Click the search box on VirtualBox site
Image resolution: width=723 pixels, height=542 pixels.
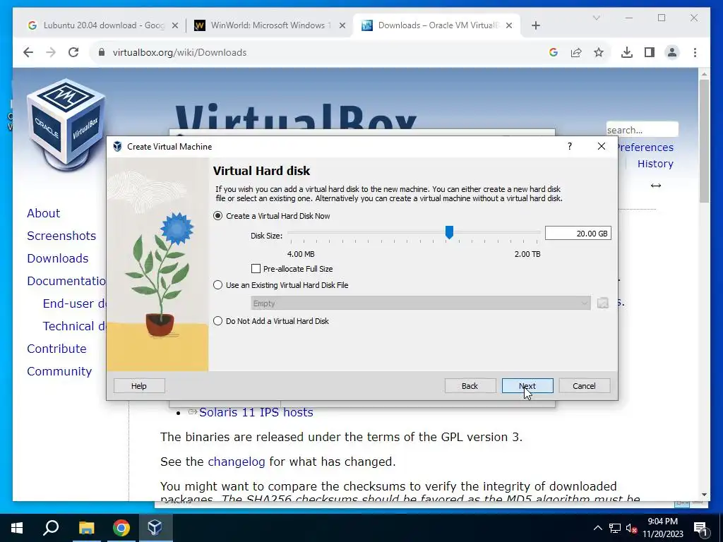642,130
